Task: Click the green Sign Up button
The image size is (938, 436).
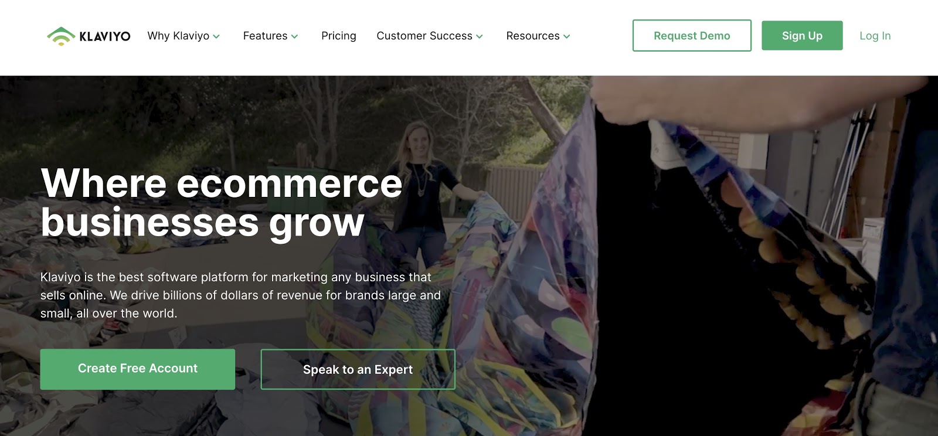Action: tap(802, 35)
